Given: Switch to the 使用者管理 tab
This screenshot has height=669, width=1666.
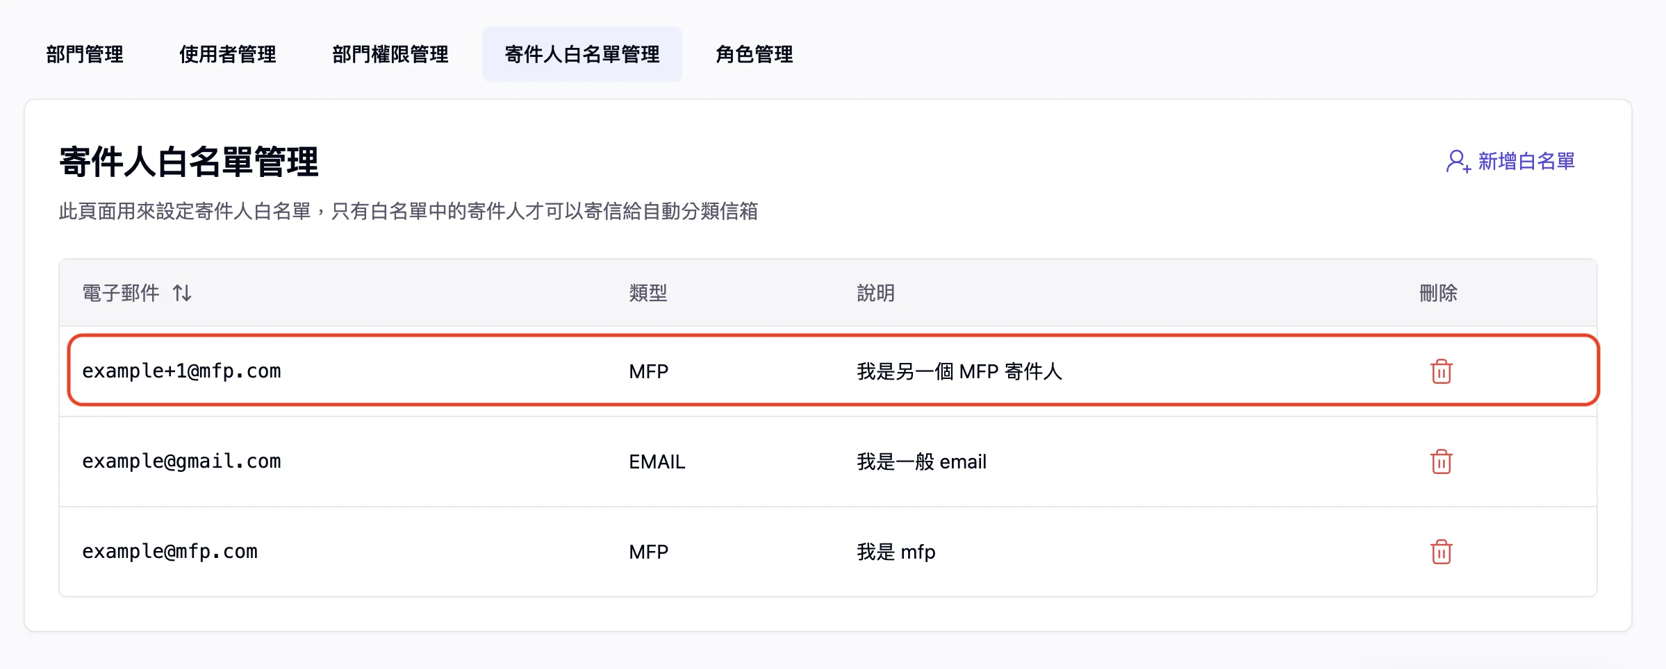Looking at the screenshot, I should pyautogui.click(x=227, y=54).
